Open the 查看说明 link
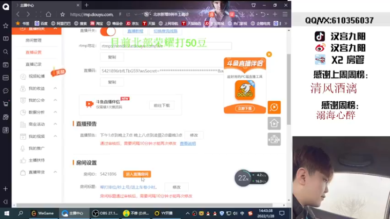Screen dimensions: 390x219 click(x=188, y=144)
